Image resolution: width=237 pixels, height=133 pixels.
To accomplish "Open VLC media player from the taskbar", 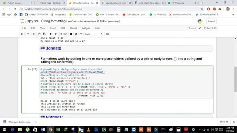I will pyautogui.click(x=89, y=130).
